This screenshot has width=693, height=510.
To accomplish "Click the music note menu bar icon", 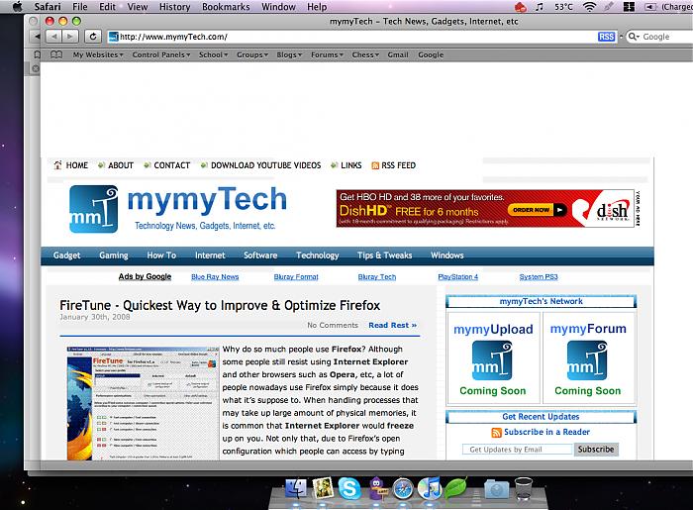I will 540,7.
